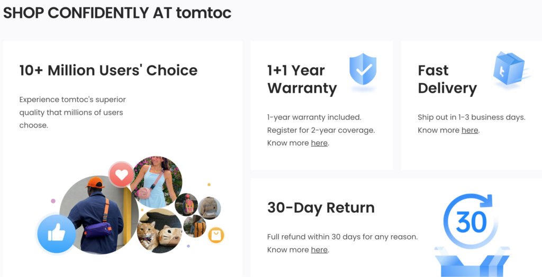Click the small round photo of beige bag
This screenshot has width=542, height=277.
coord(210,208)
